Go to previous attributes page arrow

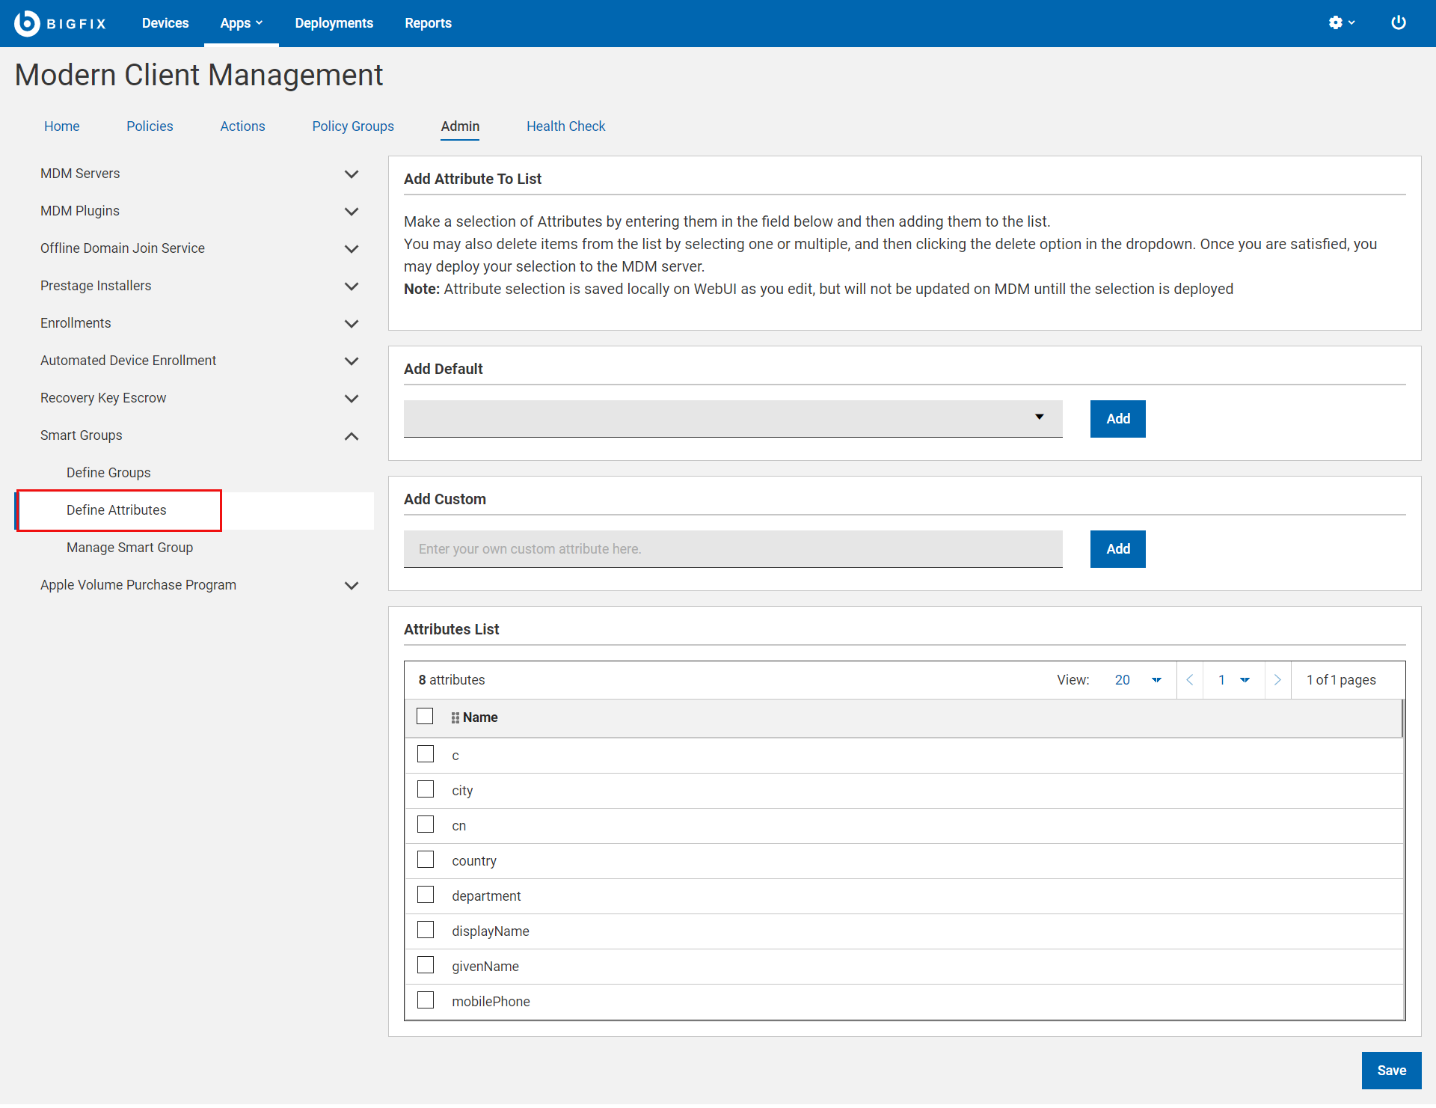point(1189,680)
